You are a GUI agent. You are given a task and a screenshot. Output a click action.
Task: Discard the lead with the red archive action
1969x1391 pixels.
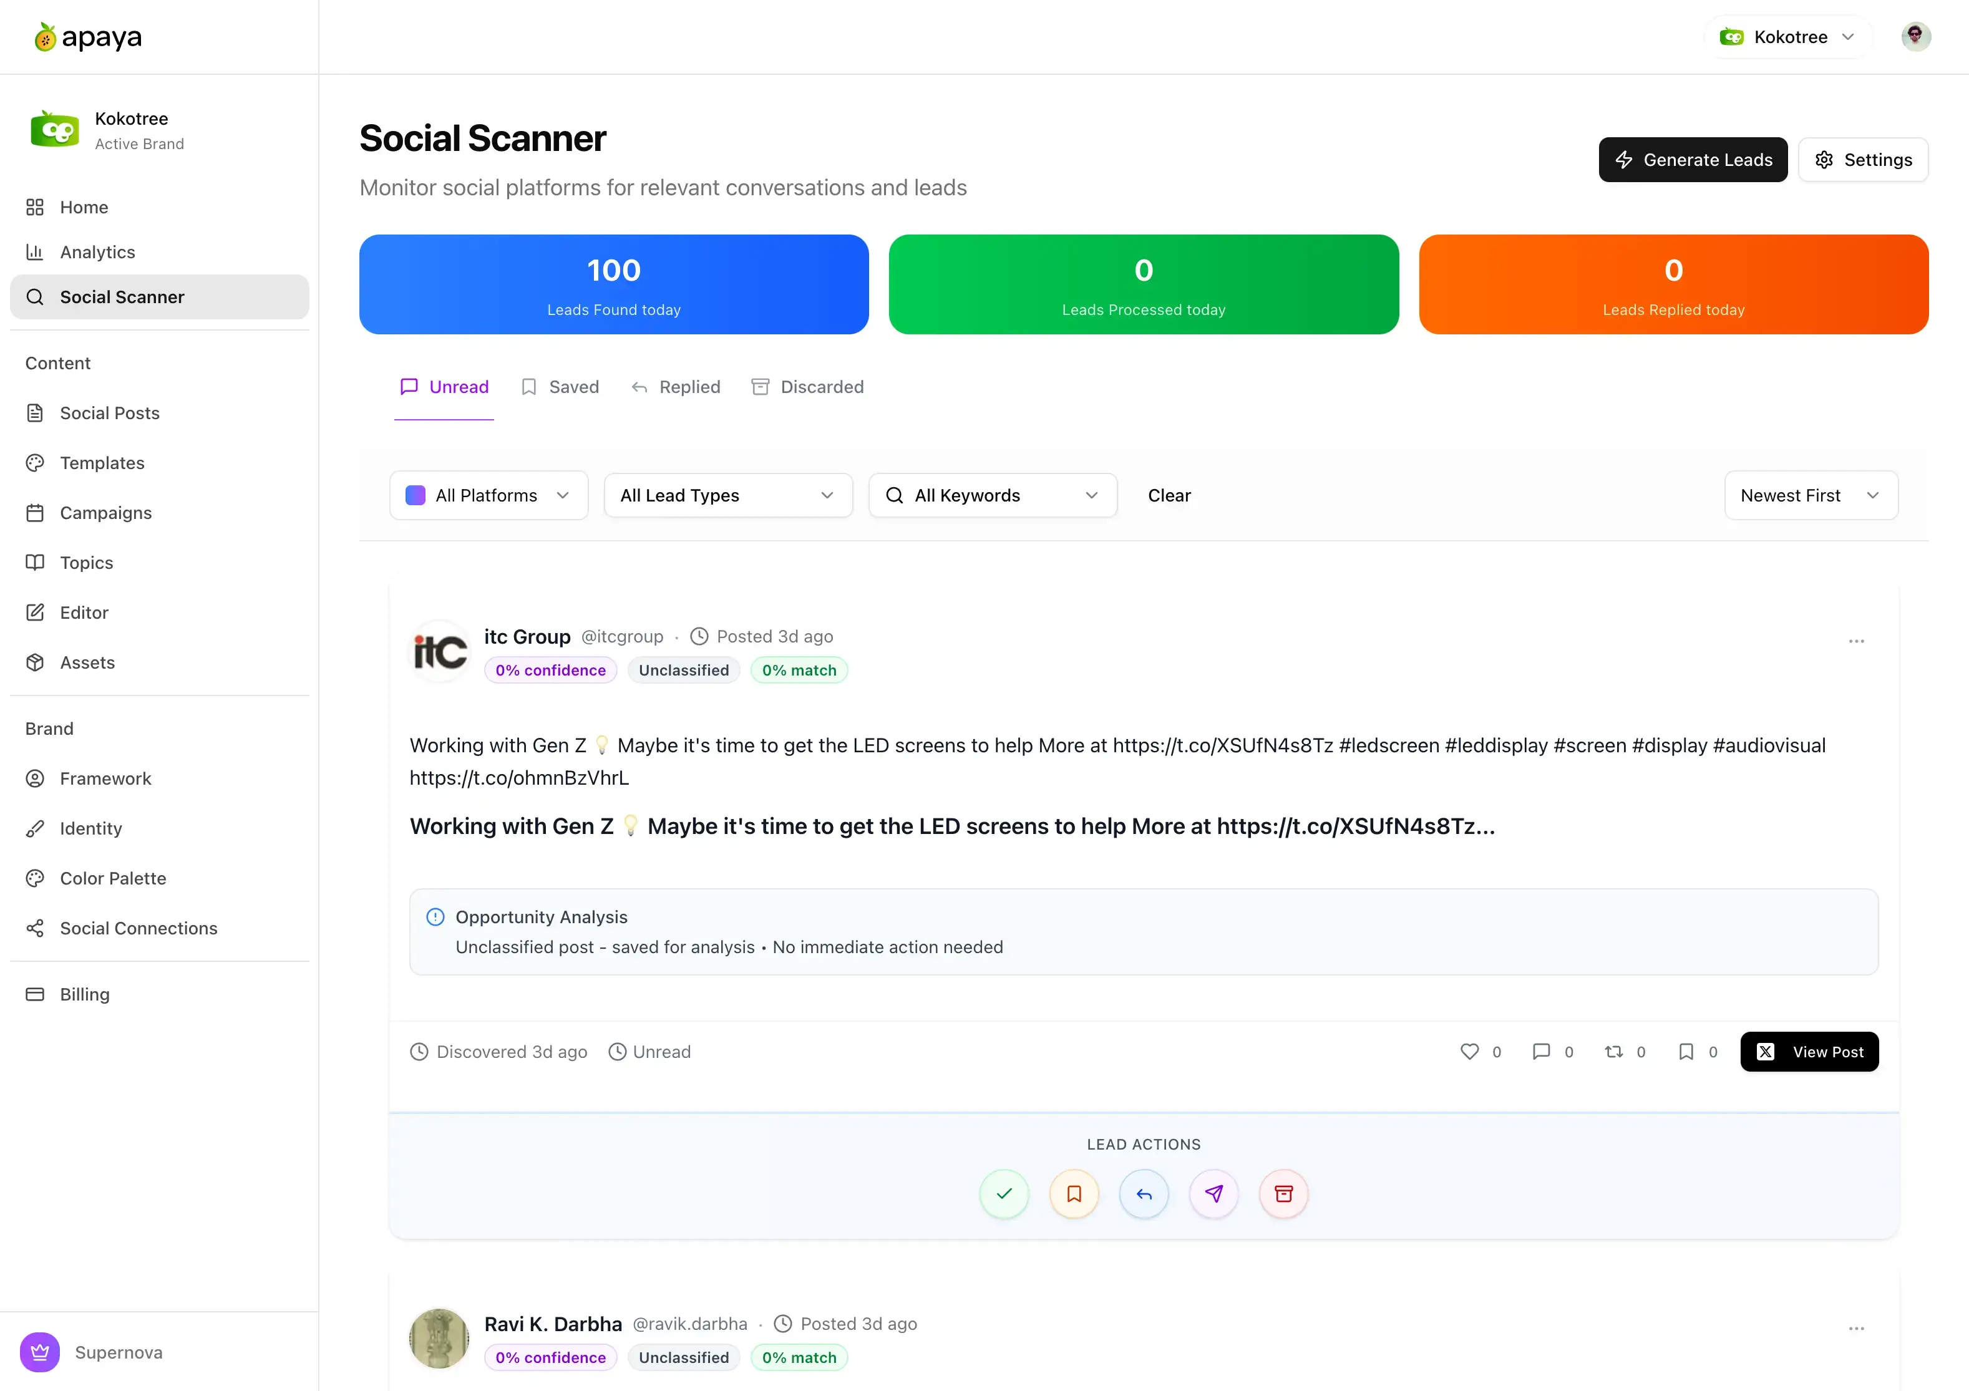coord(1283,1194)
